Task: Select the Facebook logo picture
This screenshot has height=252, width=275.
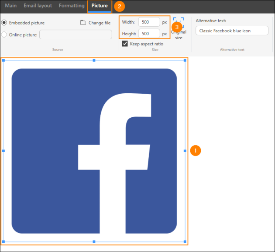Action: (94, 151)
